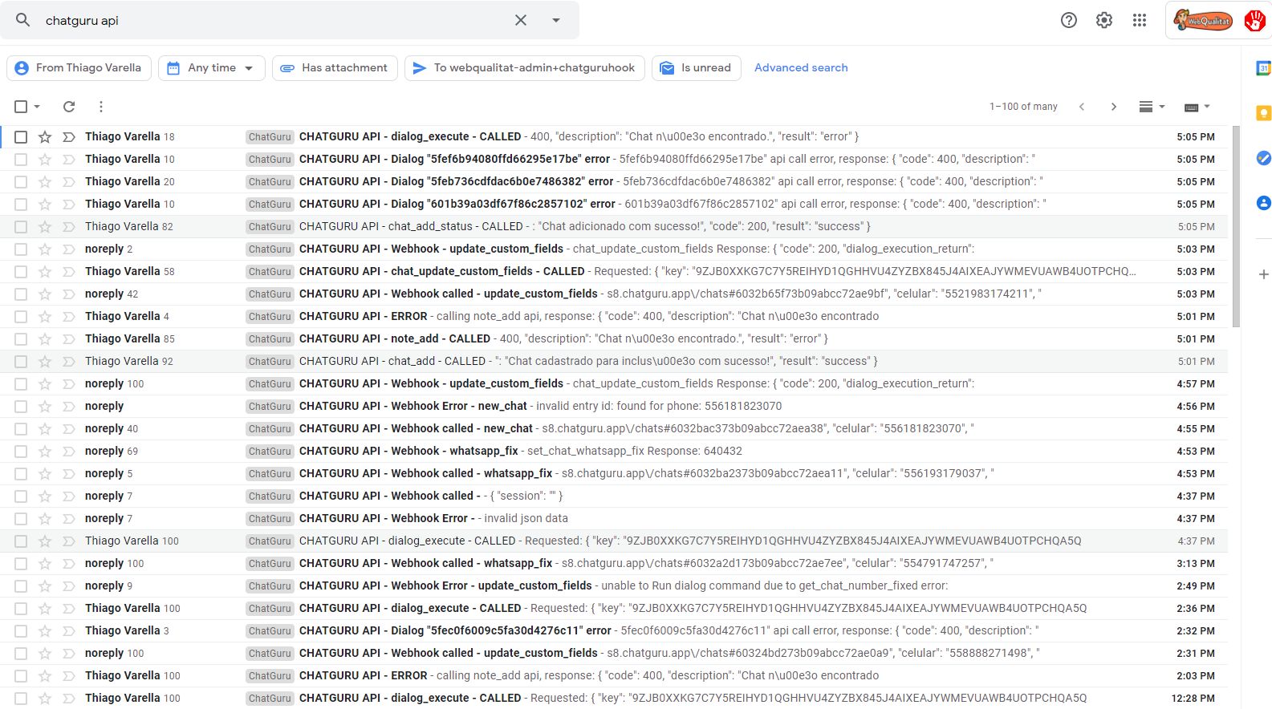Open Gmail settings gear
The image size is (1272, 709).
tap(1104, 20)
